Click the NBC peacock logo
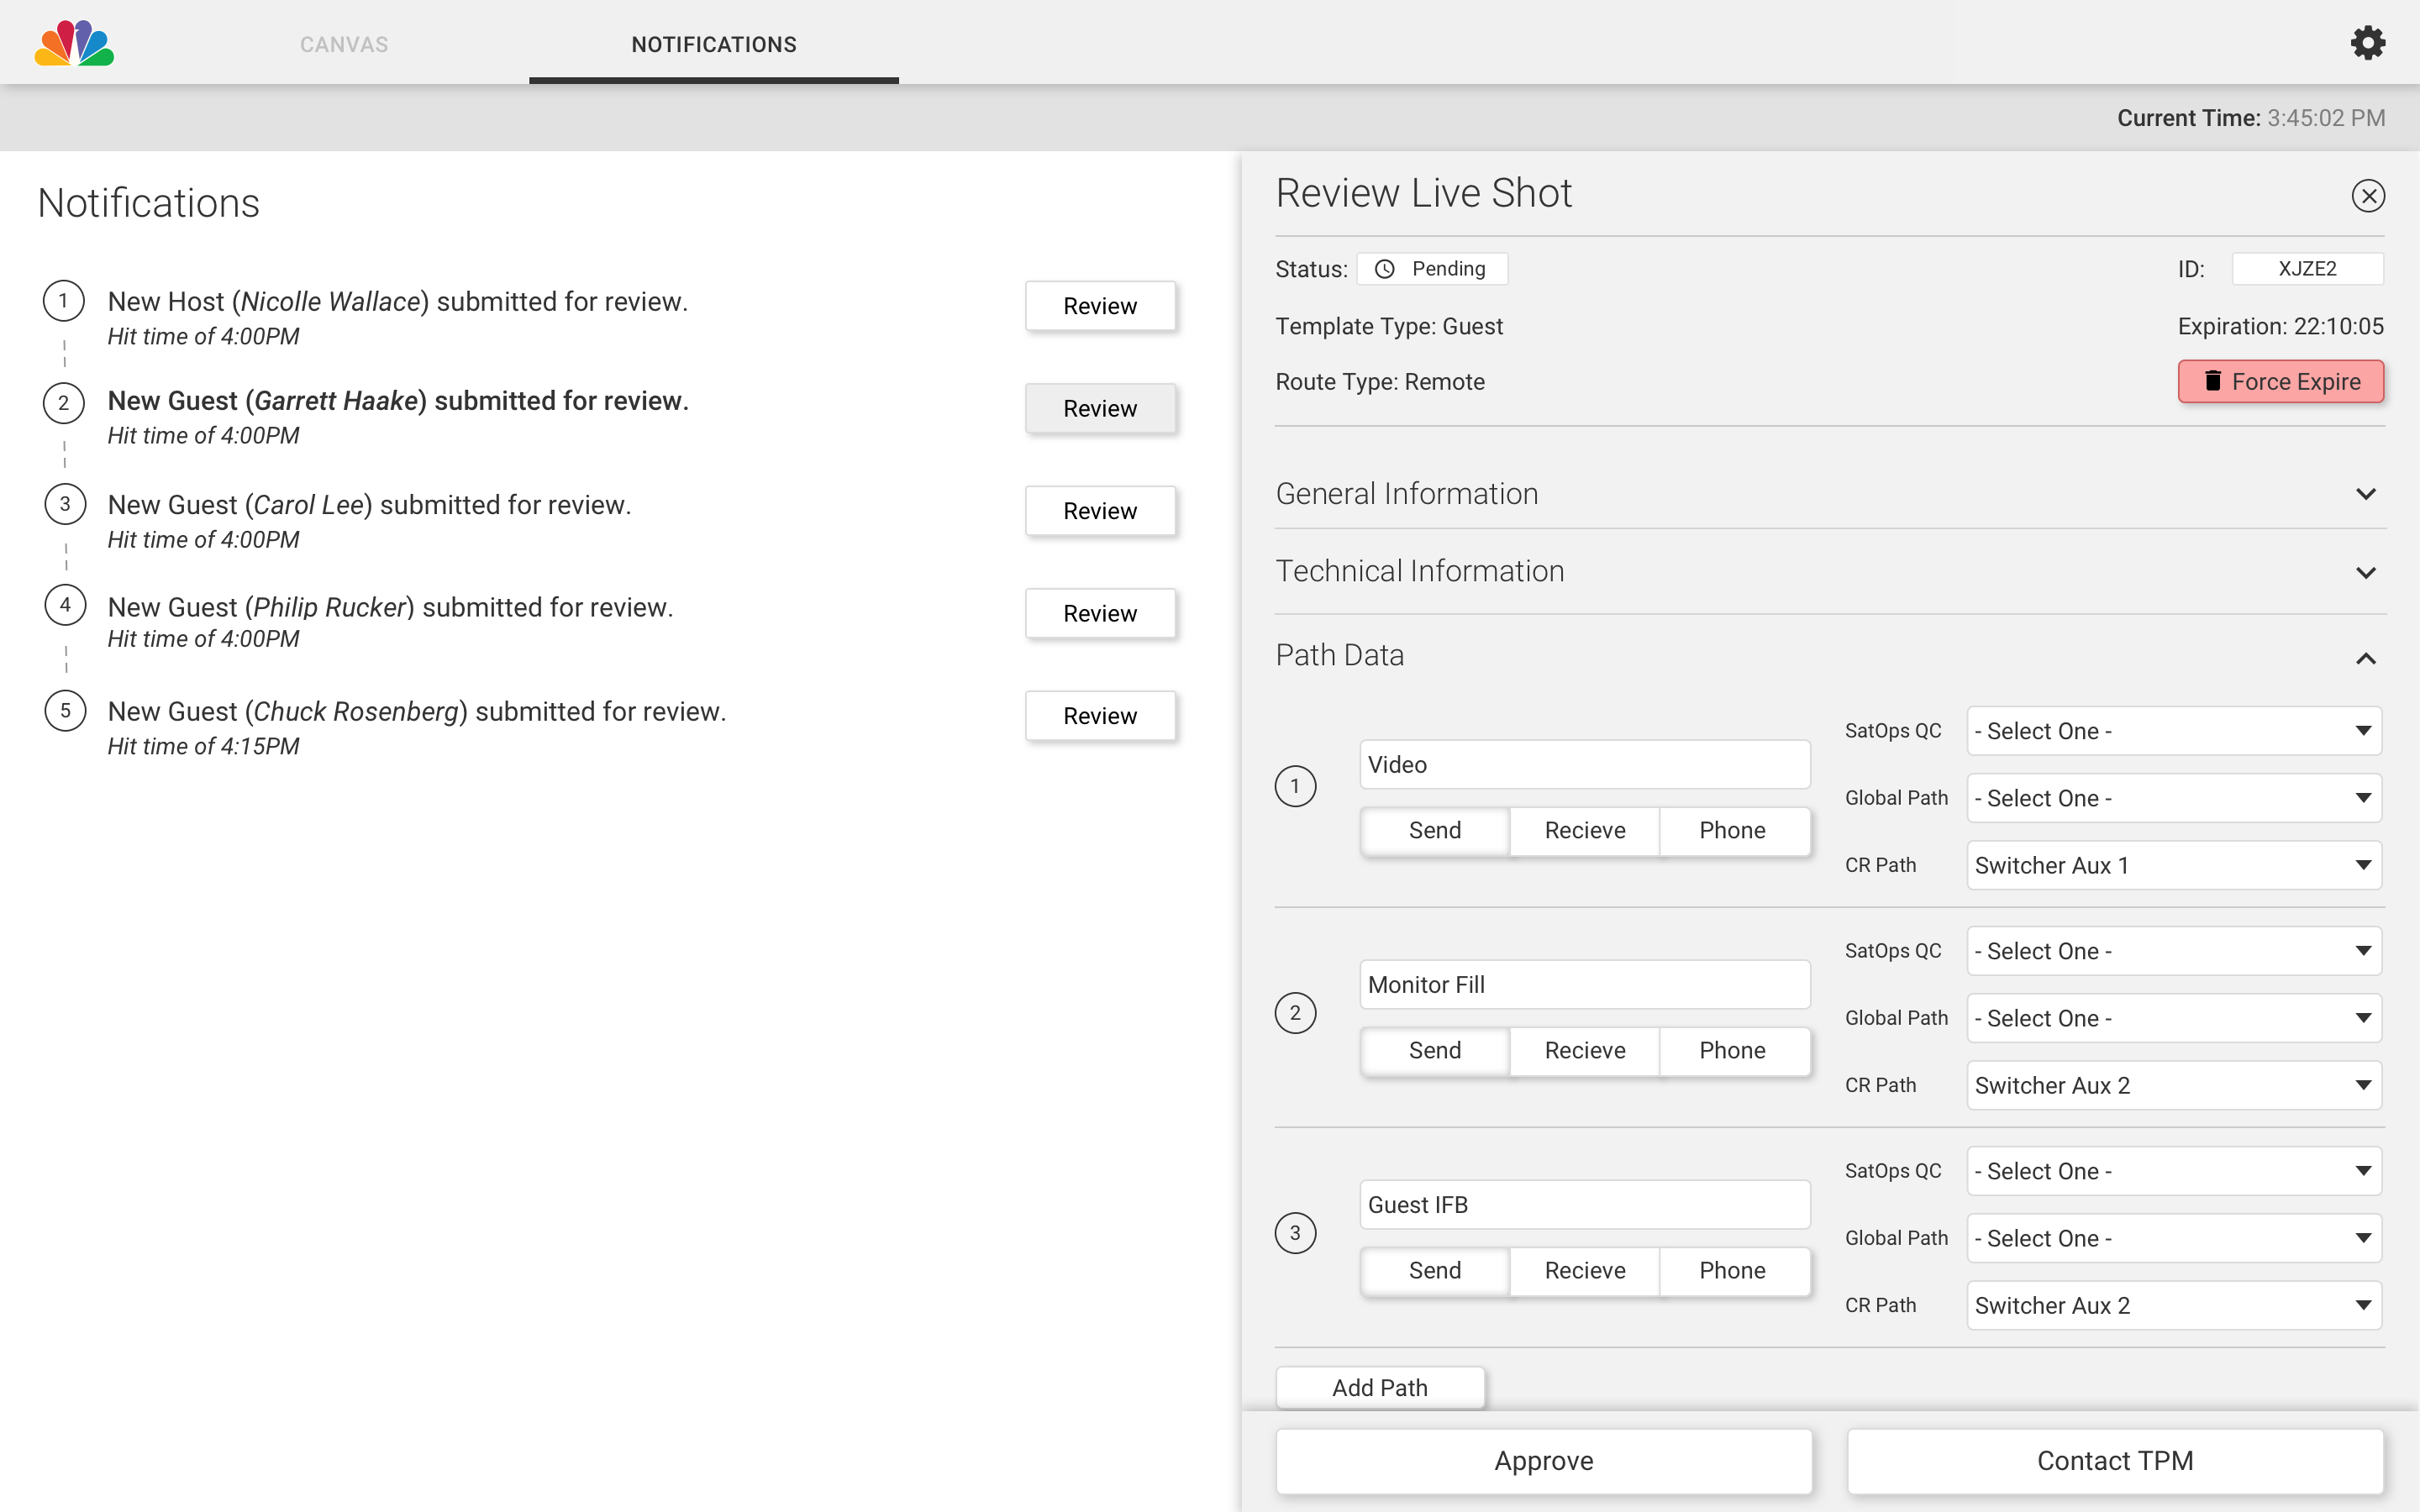The image size is (2420, 1512). (x=74, y=43)
